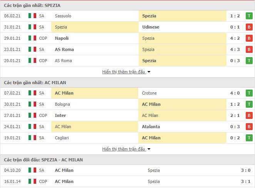This screenshot has height=188, width=255.
Task: Open Sassuolo team in 06.02.21 match
Action: click(63, 16)
